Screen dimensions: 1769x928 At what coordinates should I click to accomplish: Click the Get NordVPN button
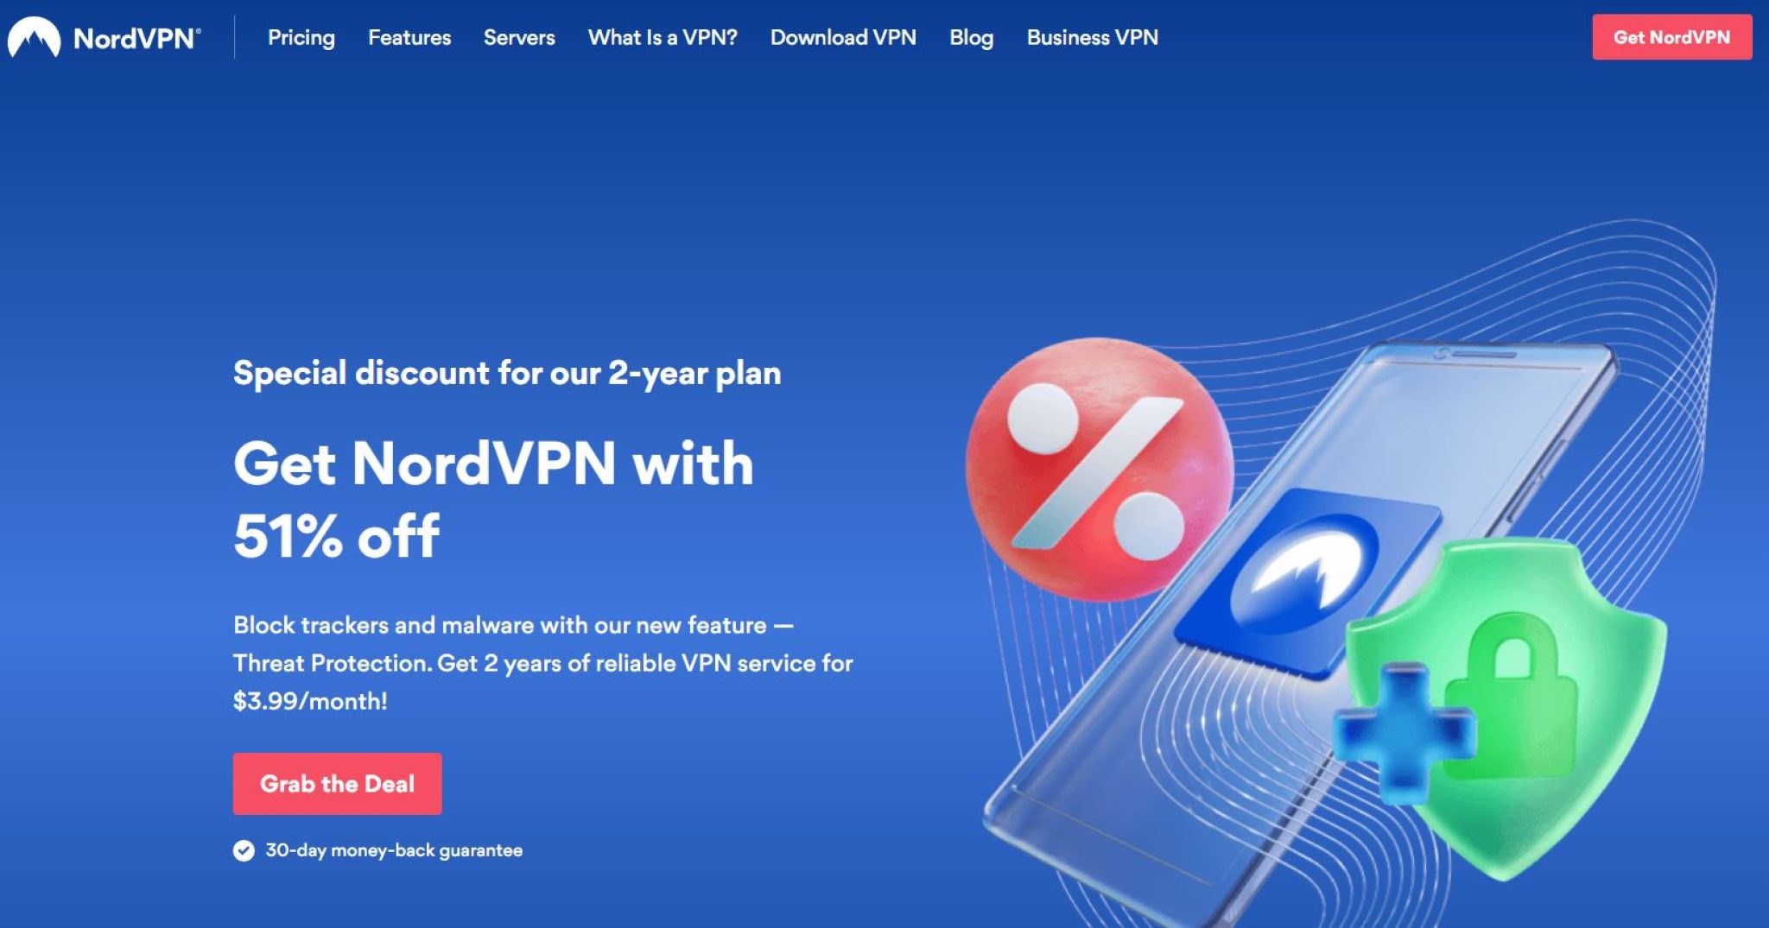coord(1672,37)
